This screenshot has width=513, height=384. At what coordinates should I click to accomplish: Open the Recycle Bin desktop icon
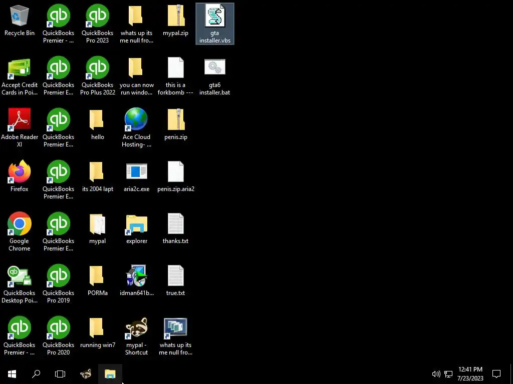[x=20, y=20]
